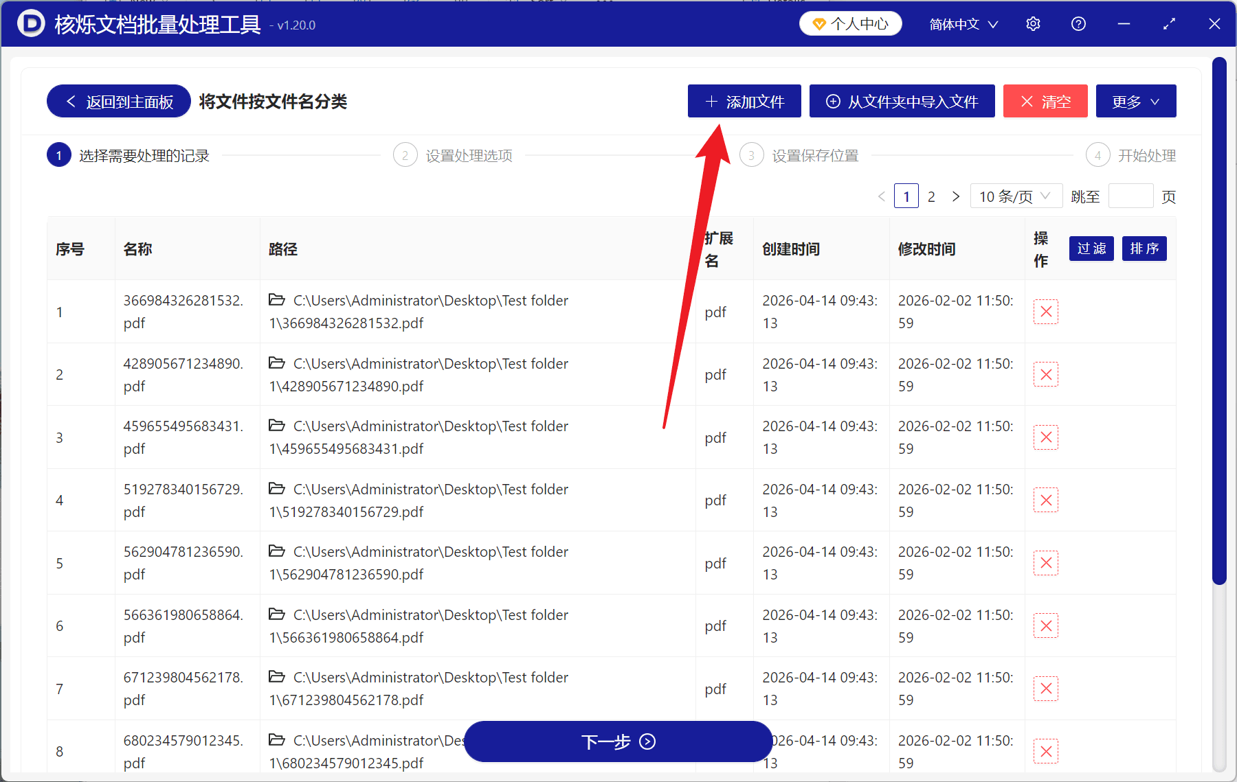
Task: Click the next page arrow icon
Action: (x=956, y=196)
